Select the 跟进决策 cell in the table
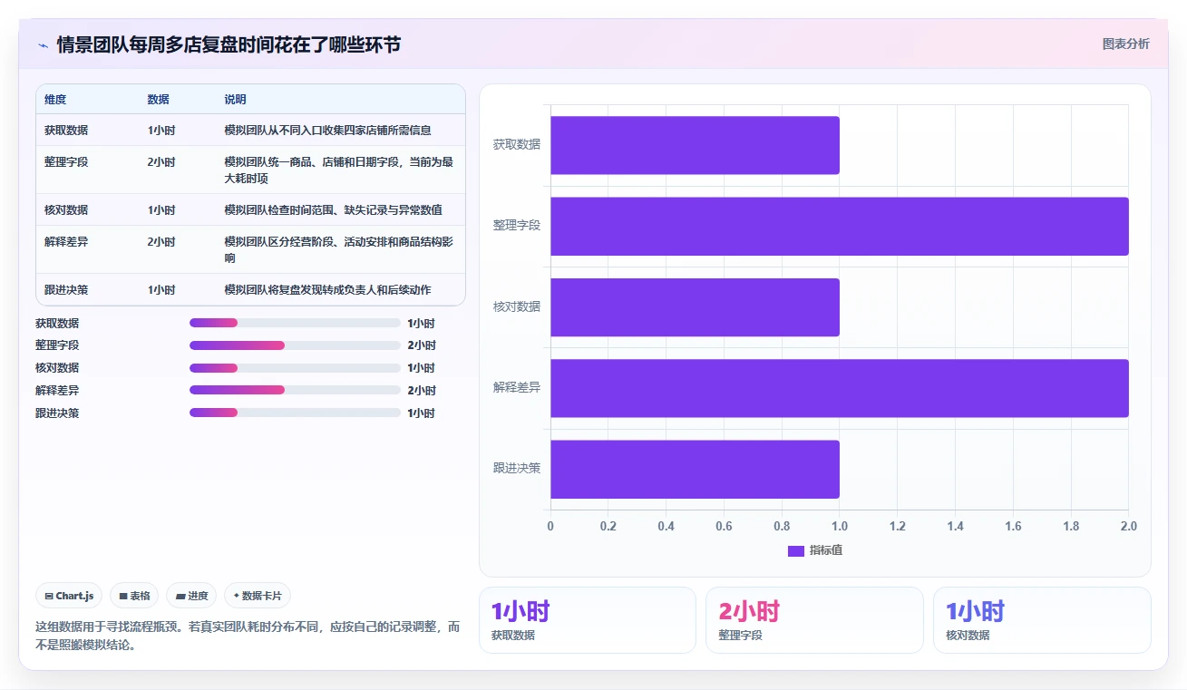 [66, 290]
